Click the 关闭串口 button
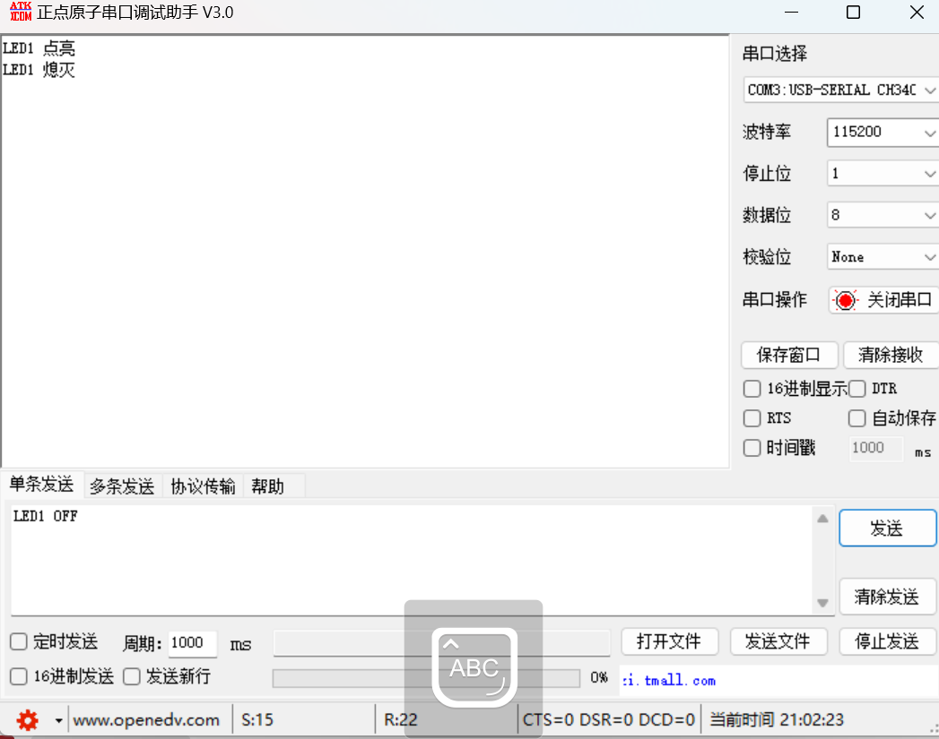939x739 pixels. [x=883, y=300]
